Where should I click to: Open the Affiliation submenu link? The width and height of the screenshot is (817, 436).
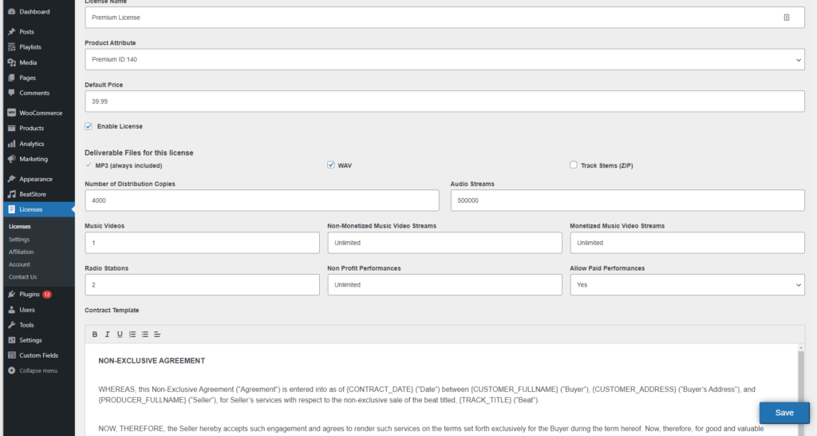tap(22, 252)
